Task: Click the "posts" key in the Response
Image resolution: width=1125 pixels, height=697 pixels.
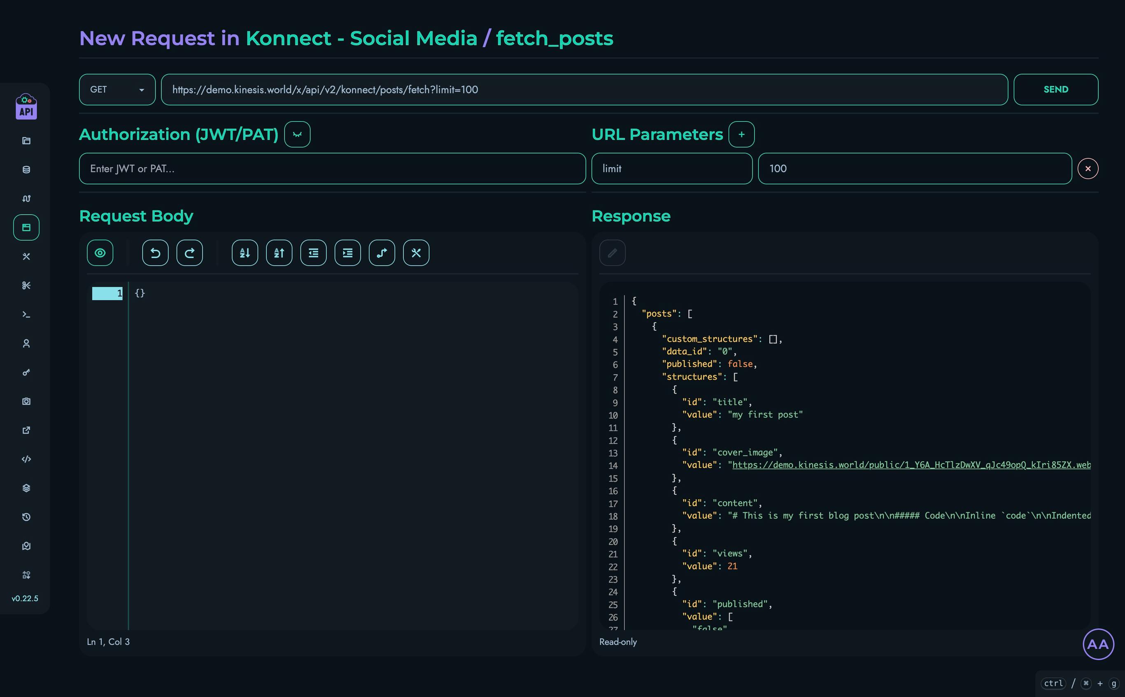Action: click(x=659, y=313)
